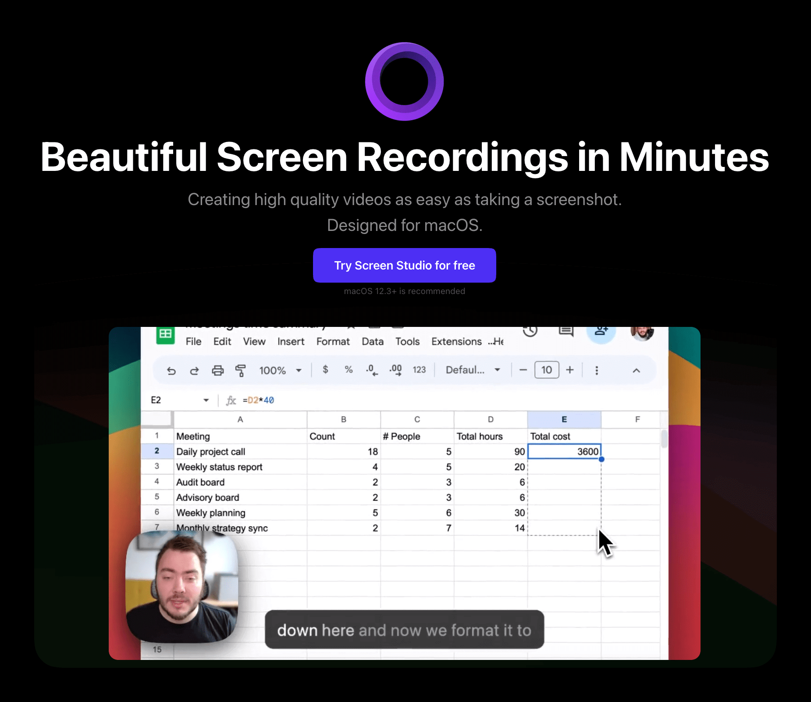Screen dimensions: 811x702
Task: Select column C header
Action: (417, 419)
